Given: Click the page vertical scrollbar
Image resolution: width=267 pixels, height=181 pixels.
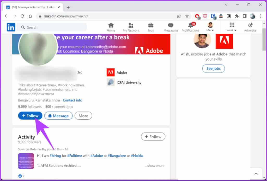Looking at the screenshot, I should tap(264, 40).
